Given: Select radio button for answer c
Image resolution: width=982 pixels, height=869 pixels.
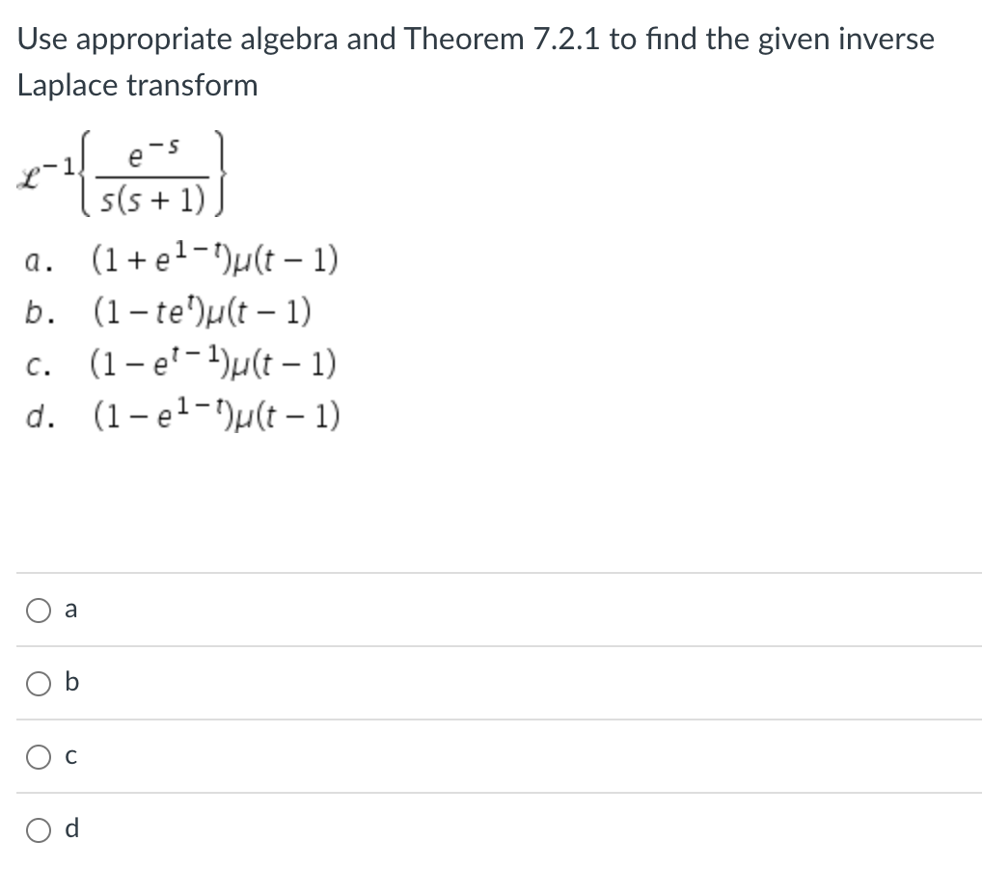Looking at the screenshot, I should point(39,756).
